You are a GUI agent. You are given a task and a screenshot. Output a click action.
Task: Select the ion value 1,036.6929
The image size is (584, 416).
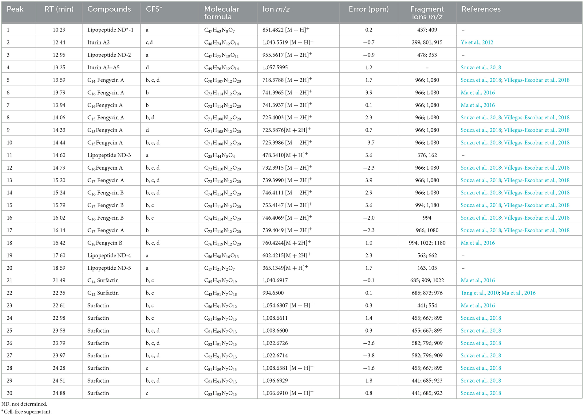[x=275, y=381]
